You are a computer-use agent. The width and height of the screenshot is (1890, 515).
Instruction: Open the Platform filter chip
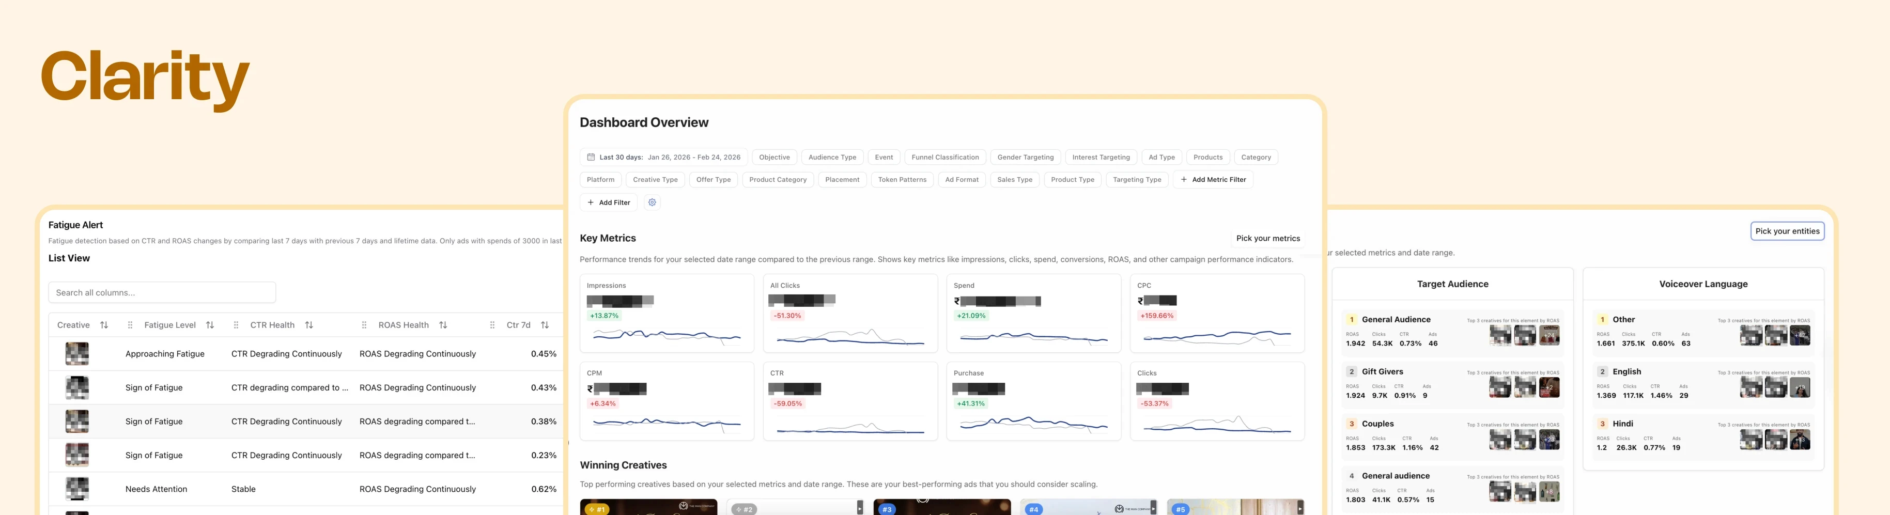coord(600,180)
